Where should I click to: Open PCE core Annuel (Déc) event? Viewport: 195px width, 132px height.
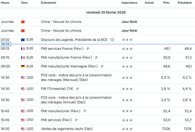coord(76,100)
